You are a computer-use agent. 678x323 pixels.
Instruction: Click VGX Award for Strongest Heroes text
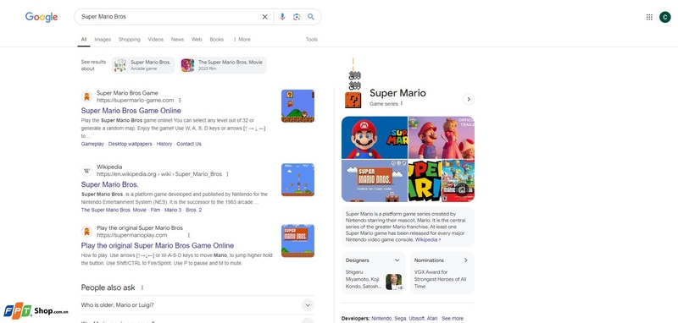pos(440,279)
